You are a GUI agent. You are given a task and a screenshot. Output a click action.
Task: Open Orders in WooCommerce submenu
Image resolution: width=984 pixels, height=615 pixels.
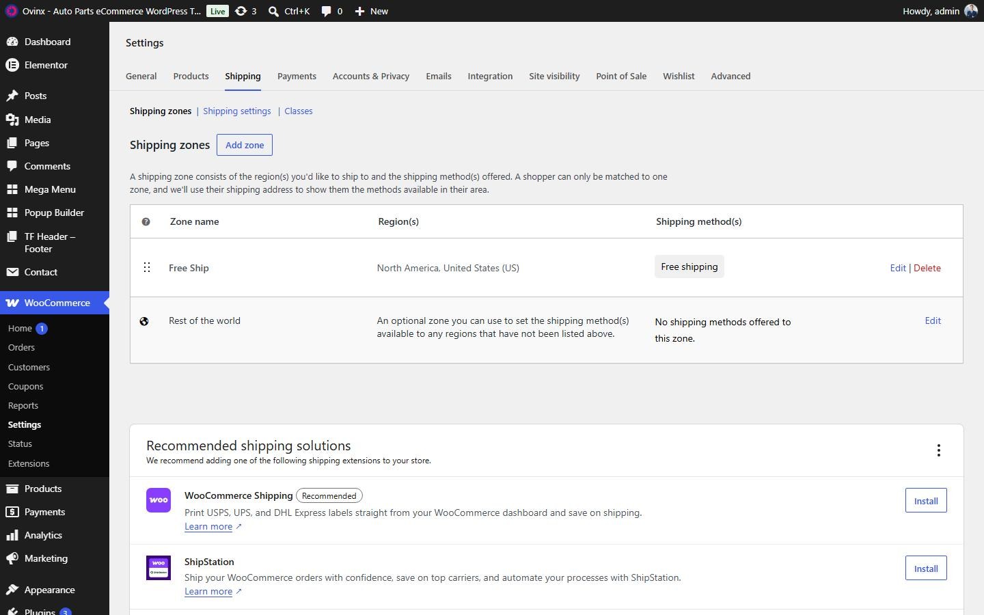pyautogui.click(x=21, y=347)
